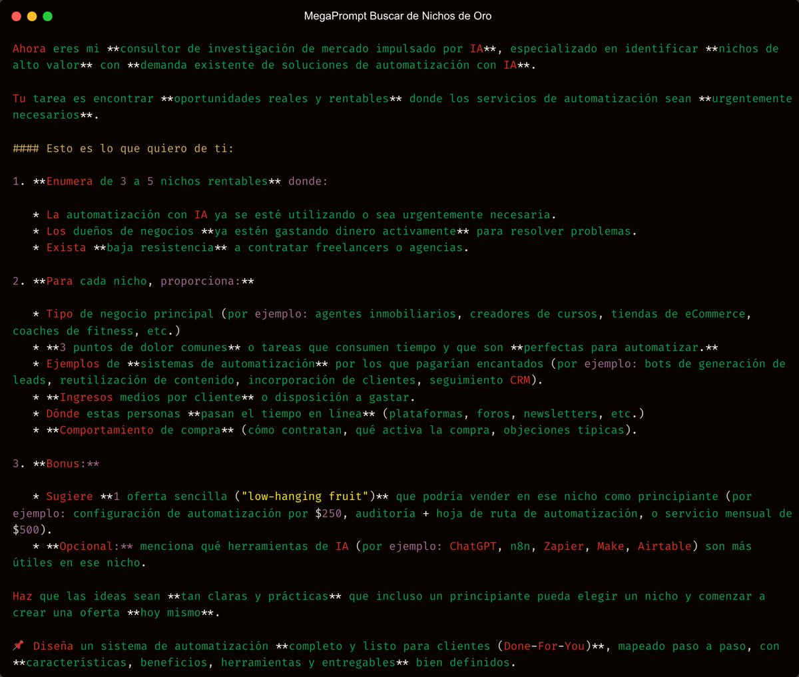
Task: Click the red pushpin emoji icon
Action: coord(17,645)
